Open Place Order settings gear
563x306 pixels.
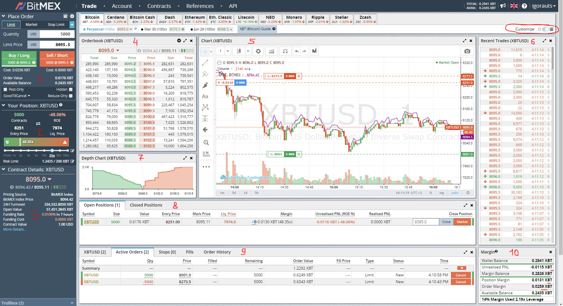[72, 16]
